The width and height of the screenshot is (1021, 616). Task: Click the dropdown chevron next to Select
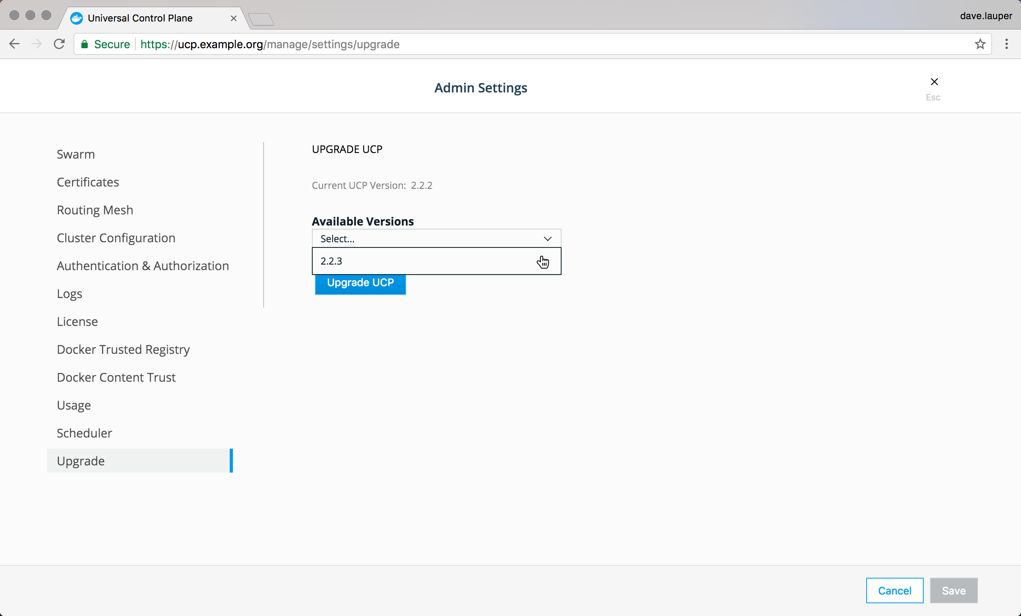click(547, 238)
